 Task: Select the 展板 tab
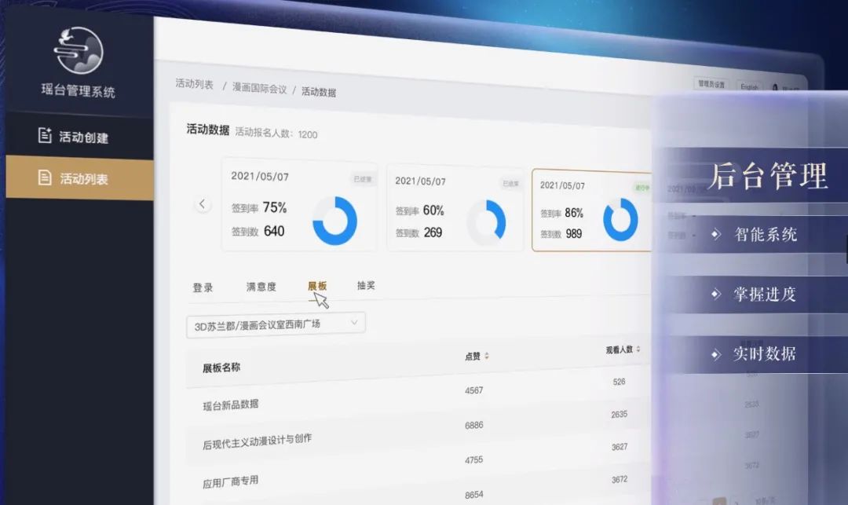(317, 285)
